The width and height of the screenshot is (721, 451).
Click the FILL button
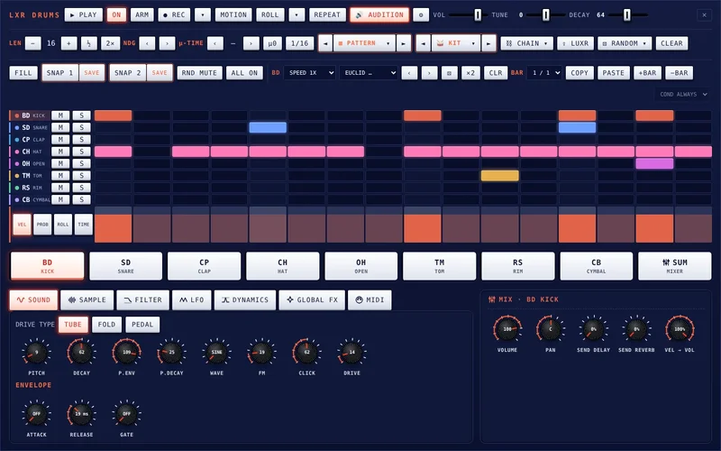pyautogui.click(x=23, y=73)
